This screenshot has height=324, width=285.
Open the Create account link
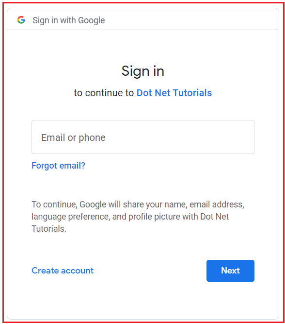tap(63, 271)
